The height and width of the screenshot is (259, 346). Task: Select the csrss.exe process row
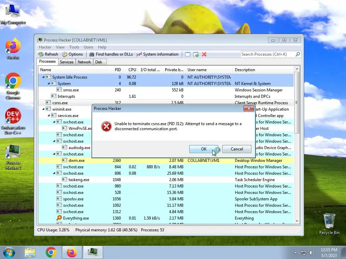tap(166, 103)
